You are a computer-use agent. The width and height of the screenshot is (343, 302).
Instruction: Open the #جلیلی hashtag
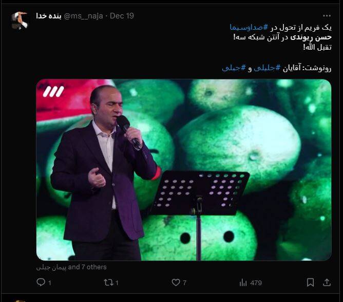267,68
